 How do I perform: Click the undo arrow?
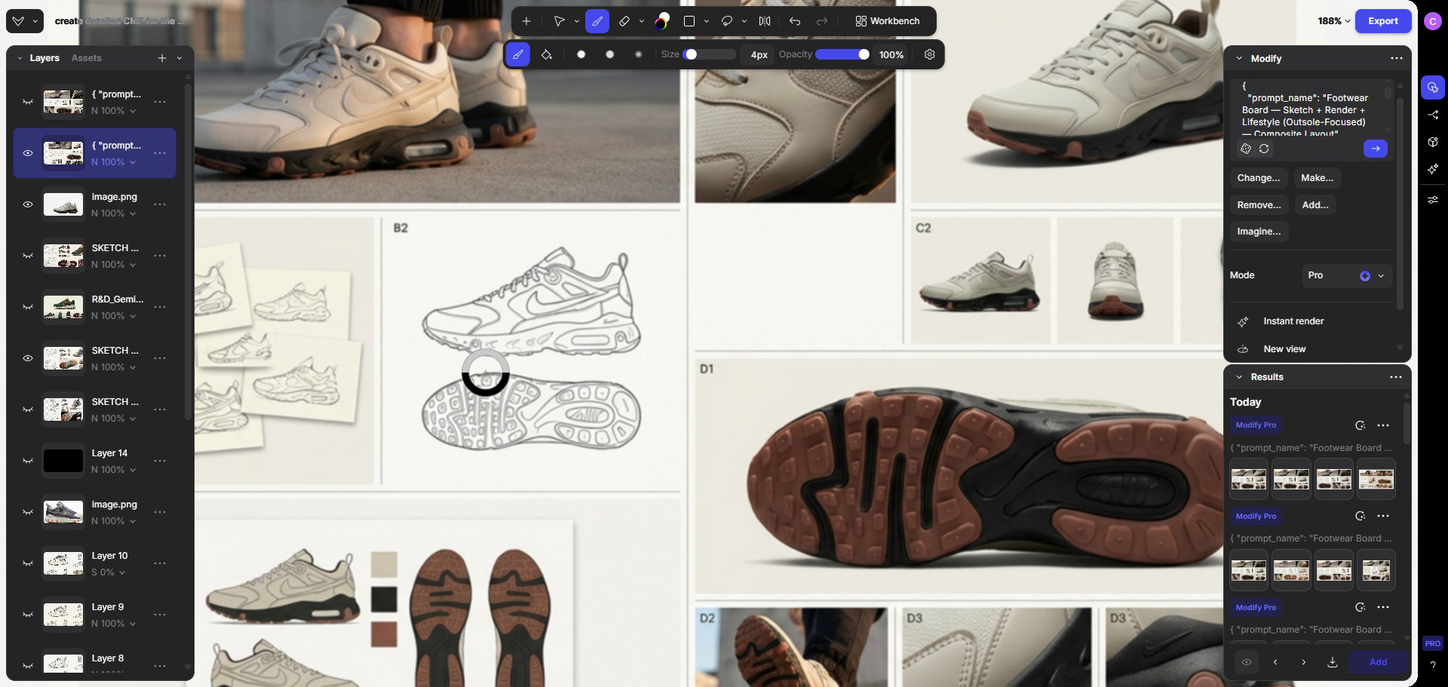(x=795, y=21)
